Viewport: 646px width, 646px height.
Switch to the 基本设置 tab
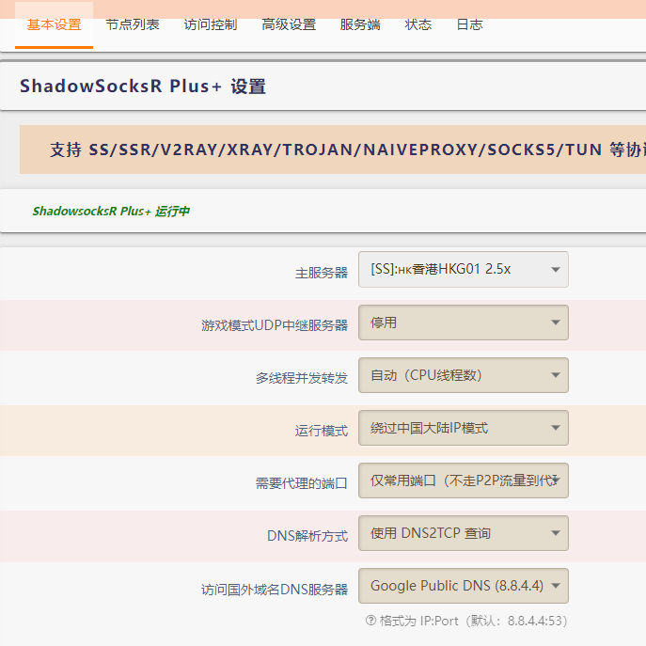click(x=54, y=25)
